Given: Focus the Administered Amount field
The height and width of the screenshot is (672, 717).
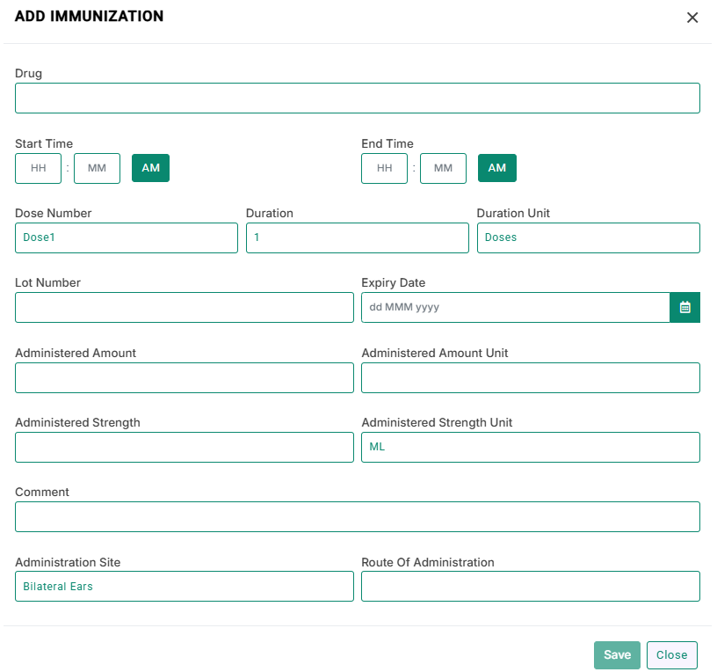Looking at the screenshot, I should point(185,377).
